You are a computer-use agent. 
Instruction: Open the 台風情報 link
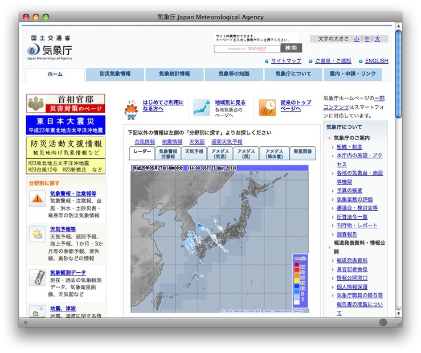point(145,142)
